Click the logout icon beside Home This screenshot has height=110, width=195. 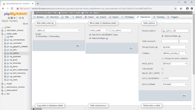tap(12, 18)
